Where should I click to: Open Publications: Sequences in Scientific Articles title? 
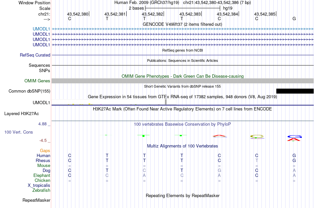click(x=182, y=61)
